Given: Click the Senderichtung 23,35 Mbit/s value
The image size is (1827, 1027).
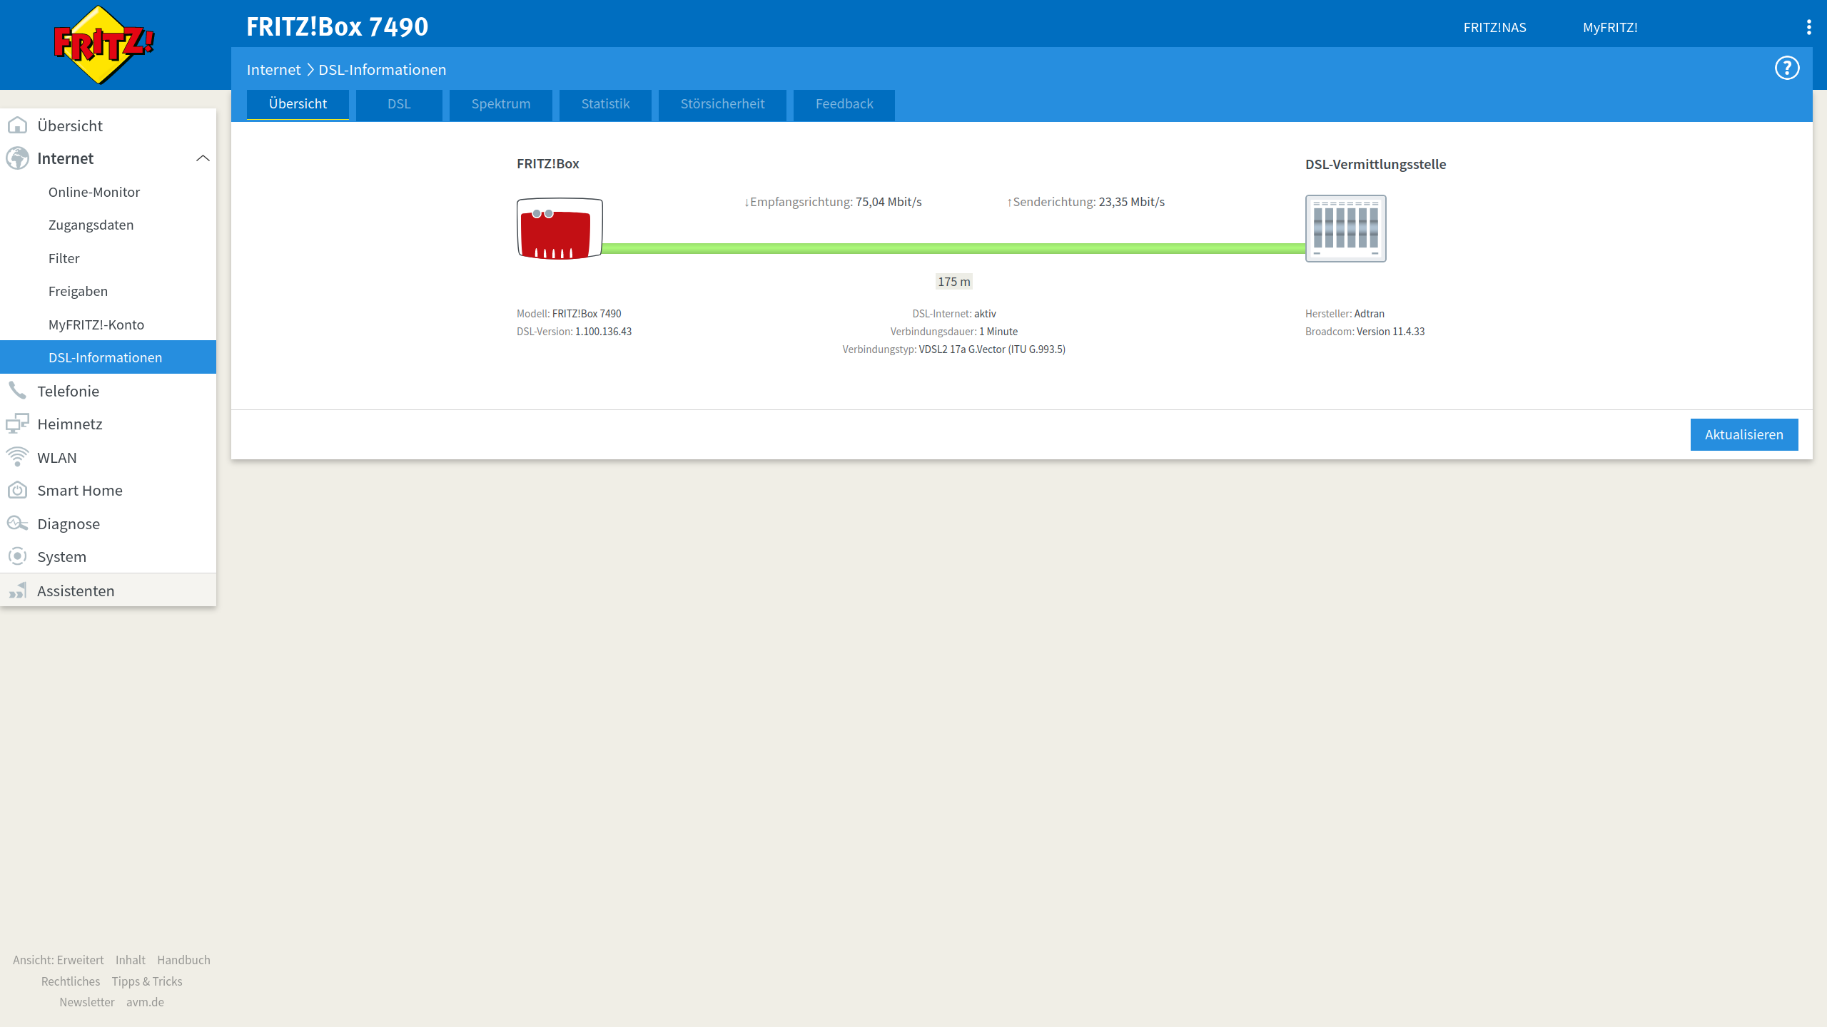Looking at the screenshot, I should pos(1132,202).
